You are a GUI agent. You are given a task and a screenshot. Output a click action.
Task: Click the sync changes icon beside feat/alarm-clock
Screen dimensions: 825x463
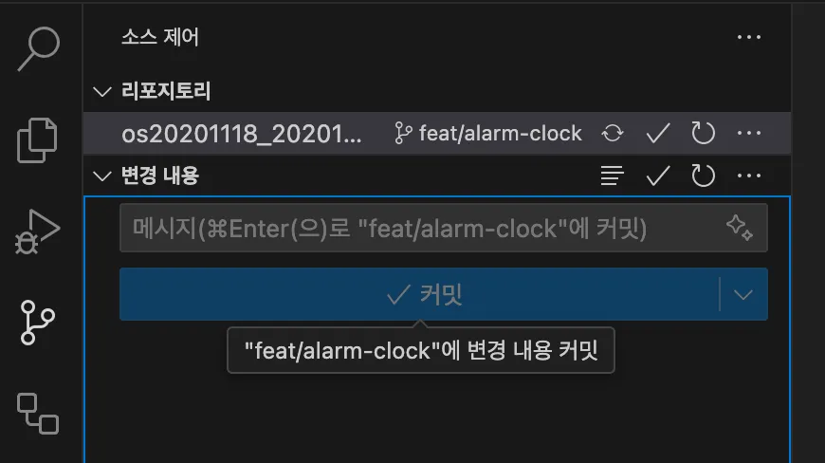(x=613, y=133)
